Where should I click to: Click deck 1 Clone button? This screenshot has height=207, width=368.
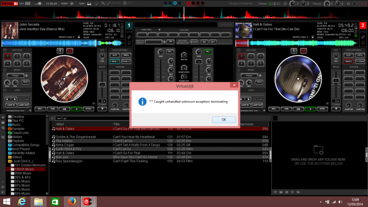click(x=126, y=61)
